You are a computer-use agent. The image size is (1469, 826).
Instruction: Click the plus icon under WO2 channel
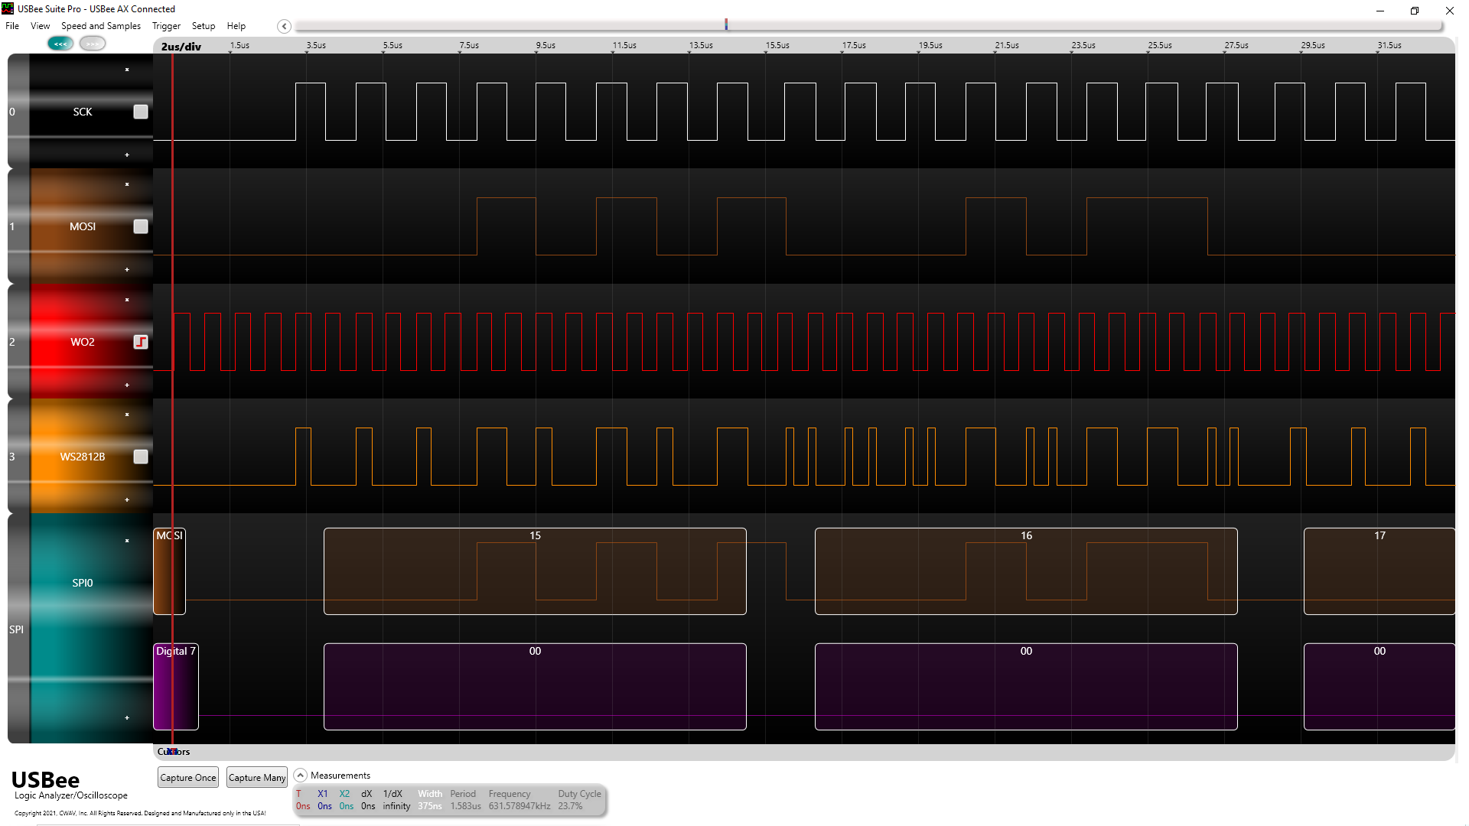127,385
